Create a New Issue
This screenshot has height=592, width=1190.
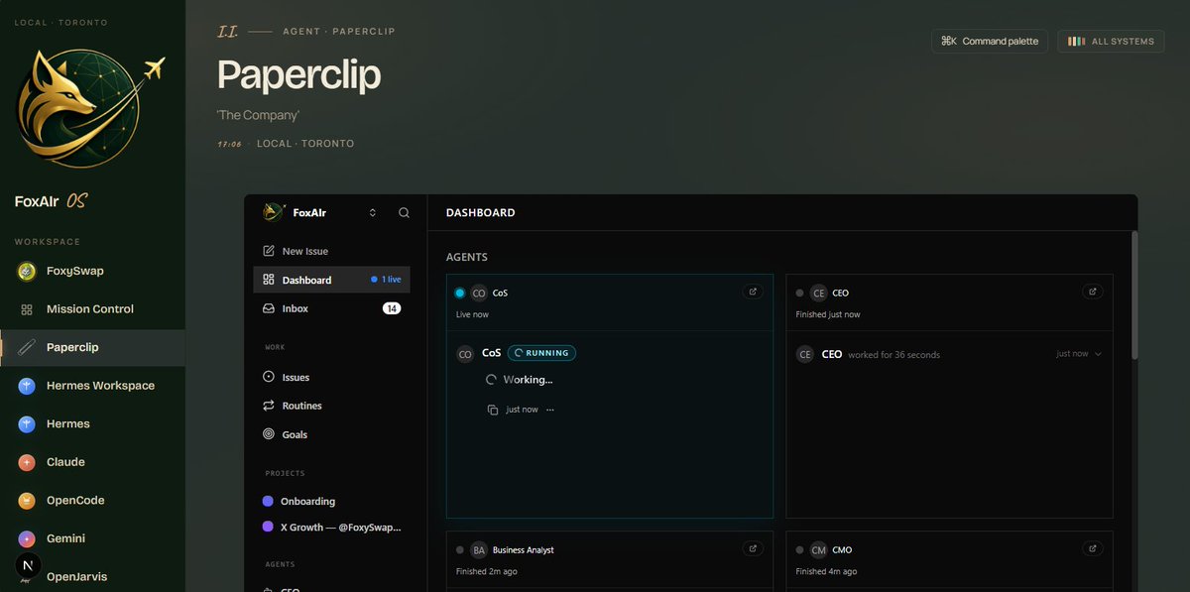(331, 251)
